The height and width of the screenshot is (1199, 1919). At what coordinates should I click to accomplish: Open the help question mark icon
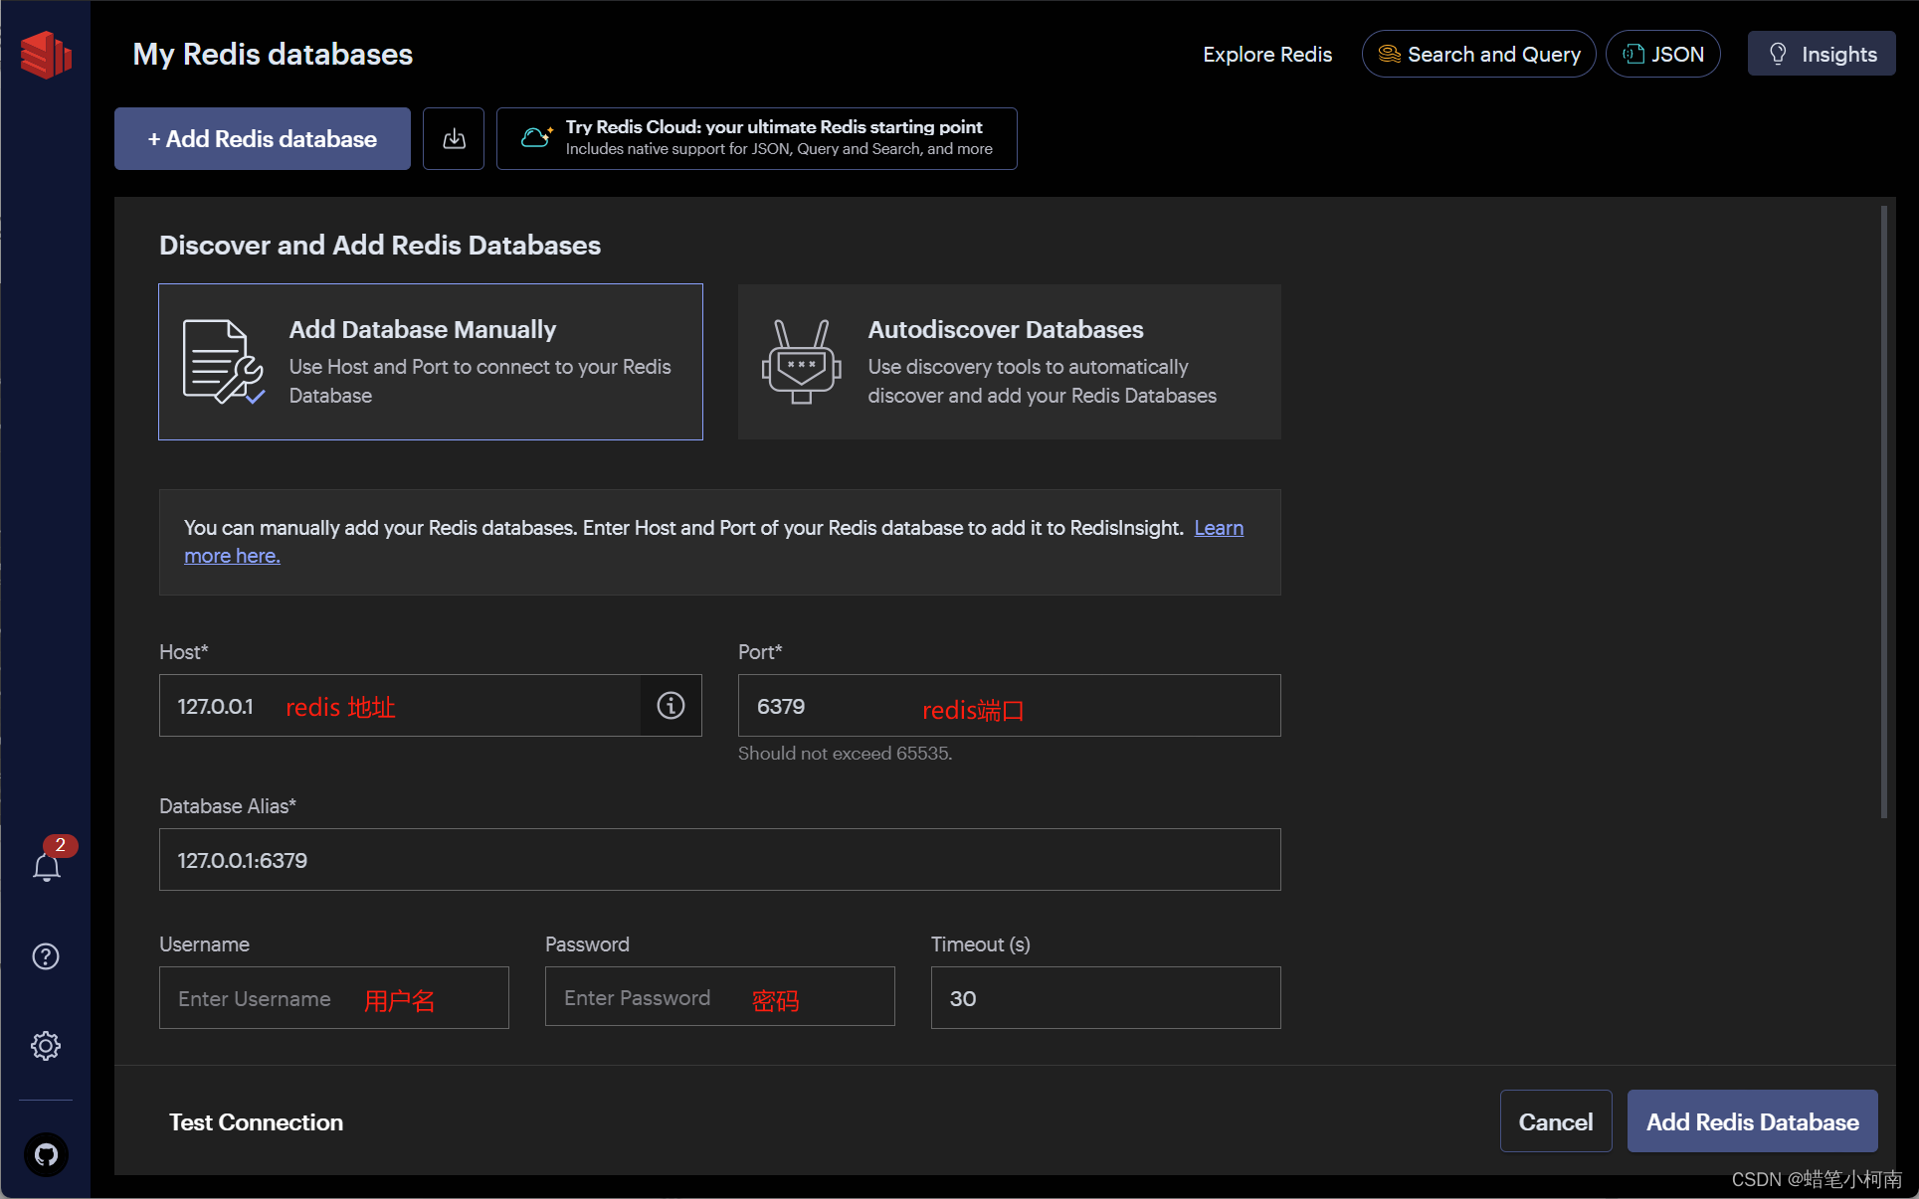click(46, 956)
